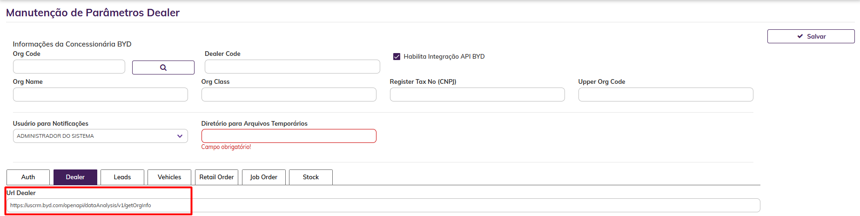Screen dimensions: 860x216
Task: Click the checkmark icon on Salvar
Action: (x=800, y=36)
